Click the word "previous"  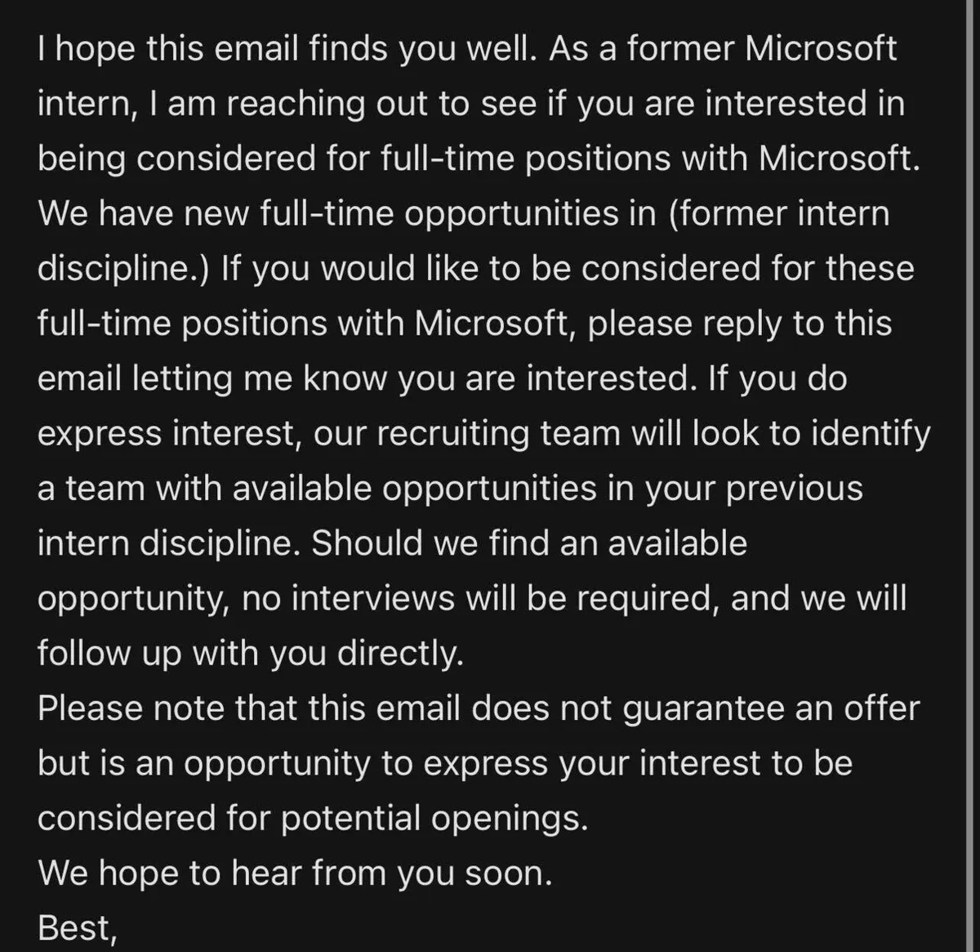[794, 488]
